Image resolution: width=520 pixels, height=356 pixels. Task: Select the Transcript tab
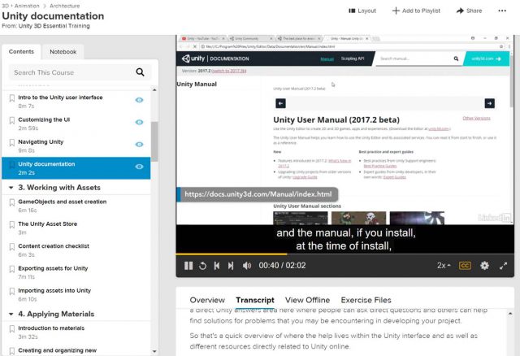coord(255,300)
